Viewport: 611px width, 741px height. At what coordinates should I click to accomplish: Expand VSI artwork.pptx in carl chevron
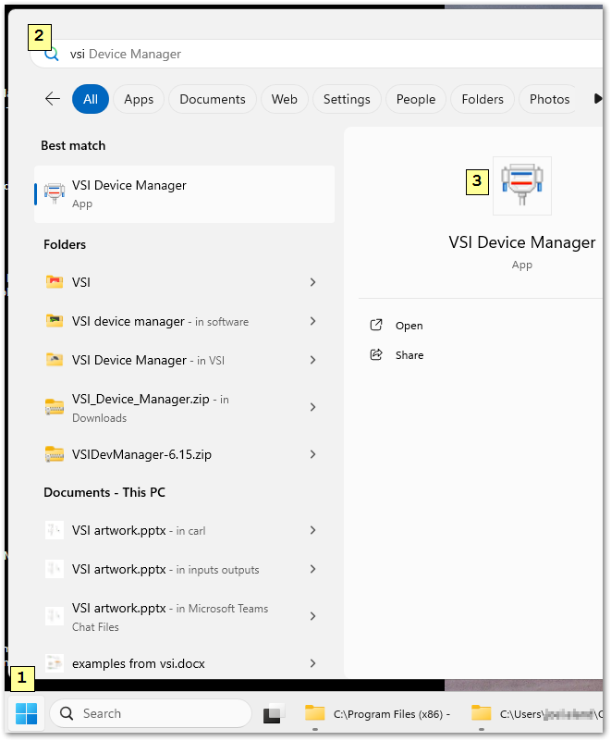312,530
